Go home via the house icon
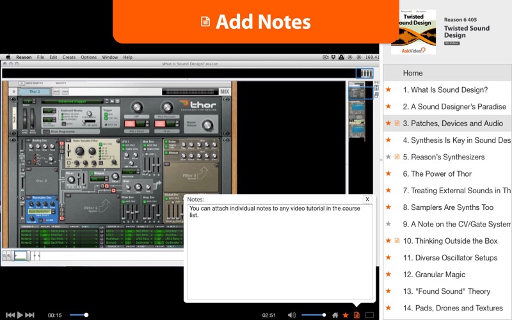 click(335, 315)
